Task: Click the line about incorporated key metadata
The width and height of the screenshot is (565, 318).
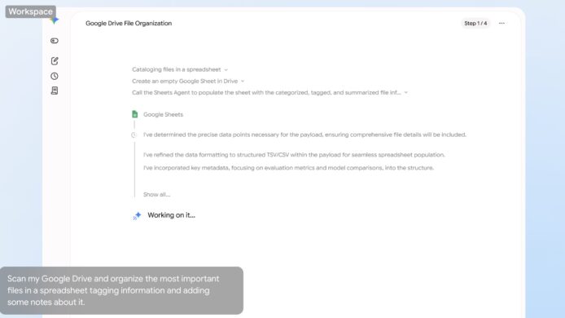Action: (x=289, y=168)
